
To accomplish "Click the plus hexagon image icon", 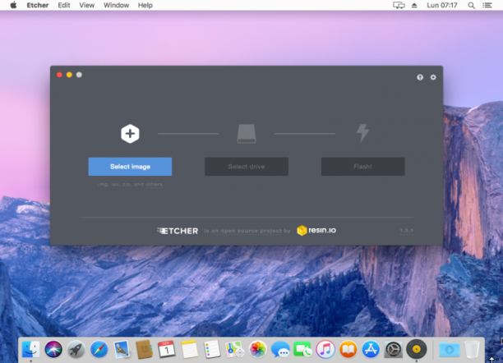I will (130, 133).
